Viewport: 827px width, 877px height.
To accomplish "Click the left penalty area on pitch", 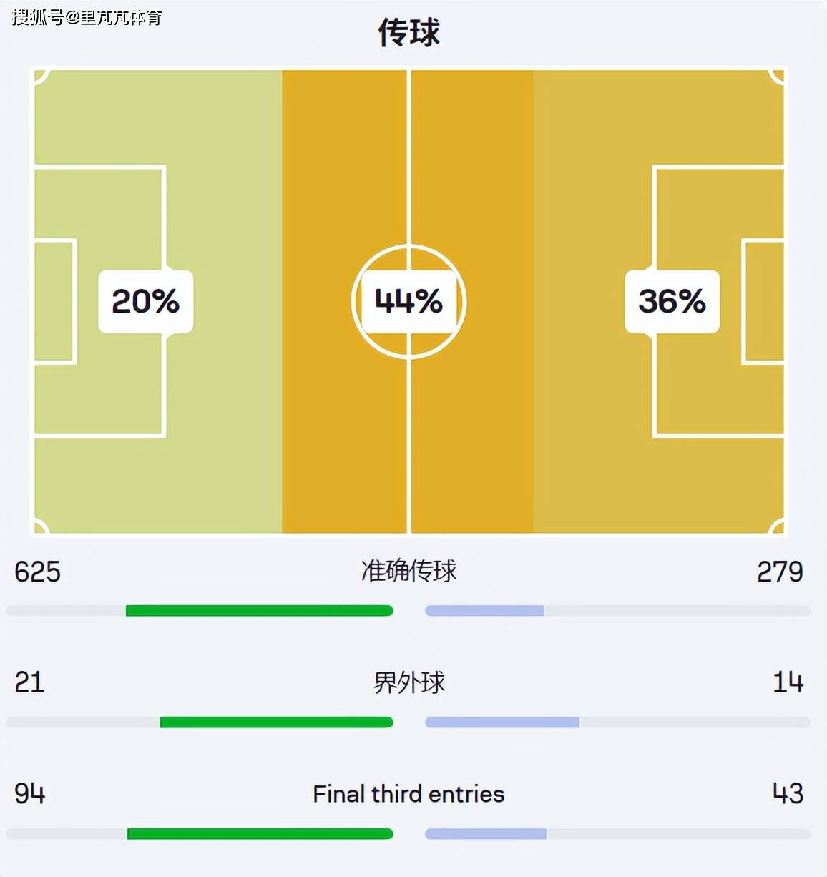I will [100, 301].
